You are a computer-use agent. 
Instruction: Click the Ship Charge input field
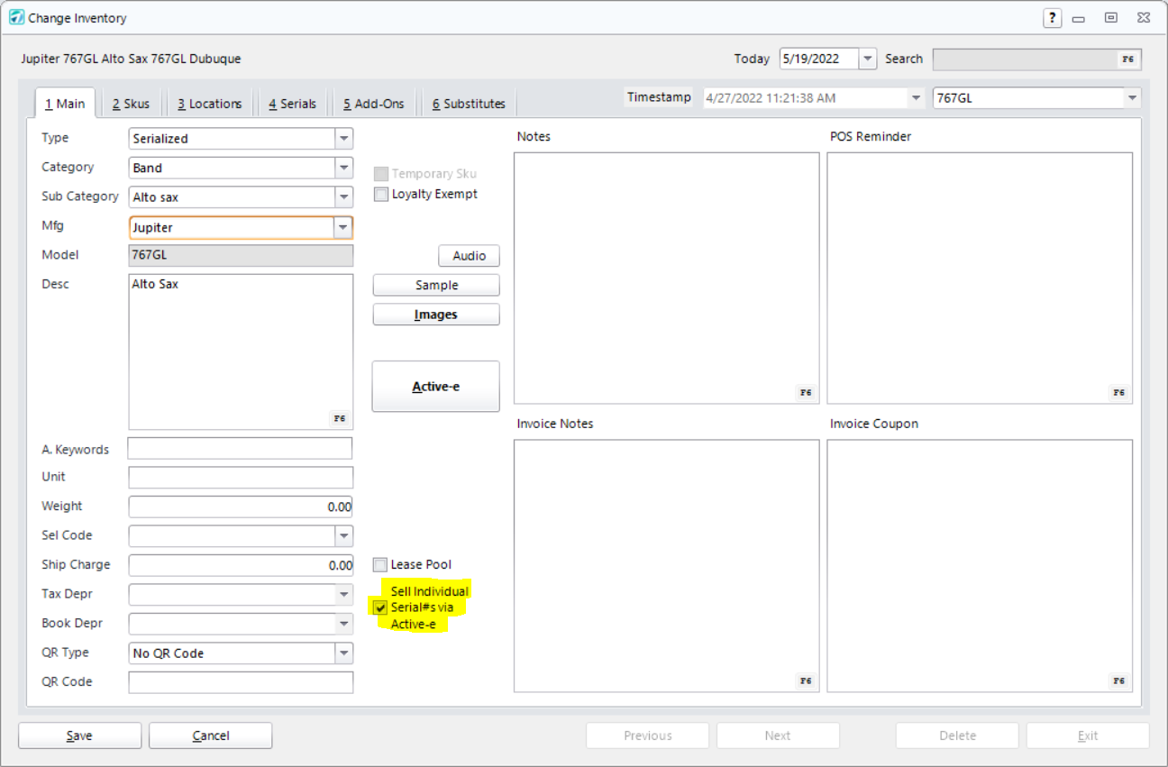[241, 565]
